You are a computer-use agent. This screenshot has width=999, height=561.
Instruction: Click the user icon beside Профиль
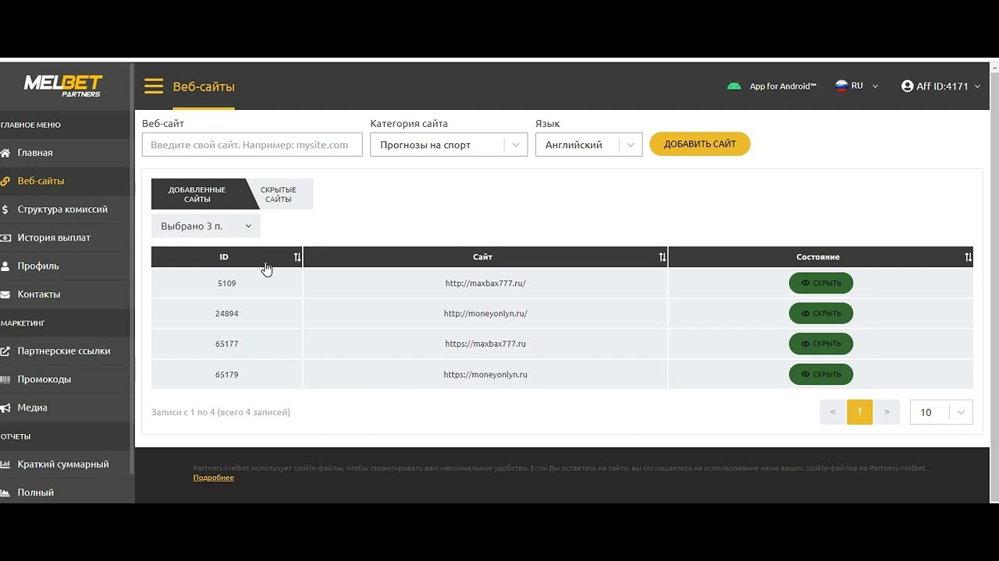(5, 266)
